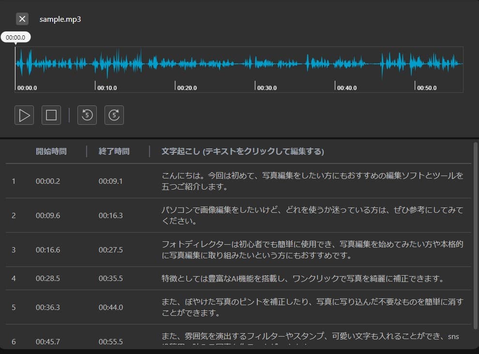Rewind audio 5 seconds
479x354 pixels.
87,115
